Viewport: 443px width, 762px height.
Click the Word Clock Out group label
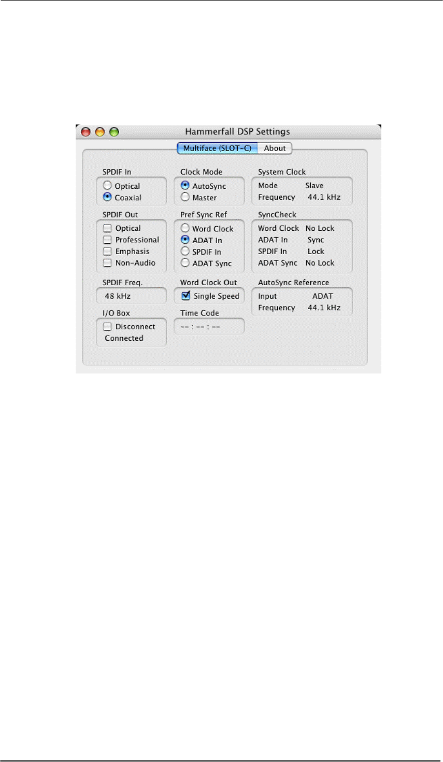(x=208, y=283)
